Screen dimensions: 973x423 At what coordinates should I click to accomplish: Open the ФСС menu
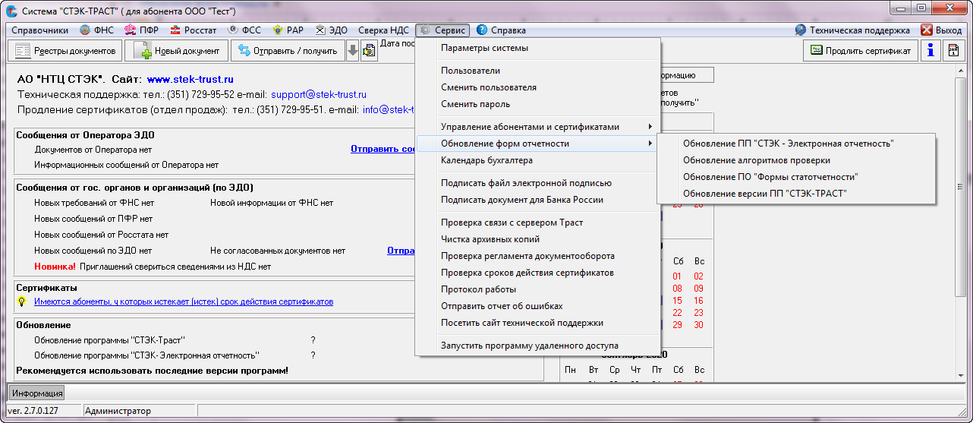(x=244, y=30)
